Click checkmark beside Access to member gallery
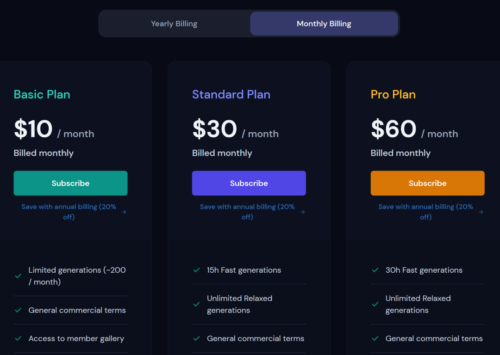 (x=18, y=338)
